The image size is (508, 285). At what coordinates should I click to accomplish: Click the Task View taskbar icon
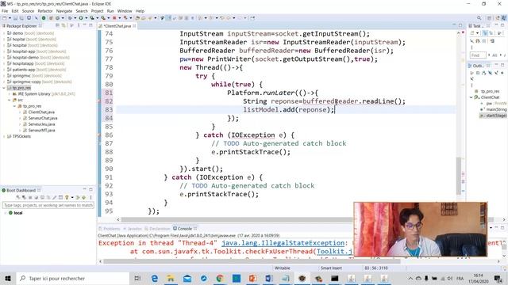(137, 278)
